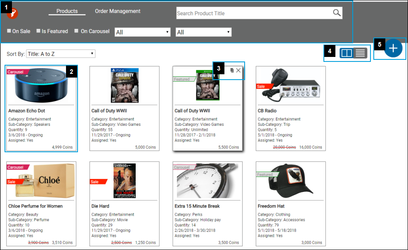Screen dimensions: 408x250
Task: Select the CB Radio title
Action: click(x=267, y=111)
